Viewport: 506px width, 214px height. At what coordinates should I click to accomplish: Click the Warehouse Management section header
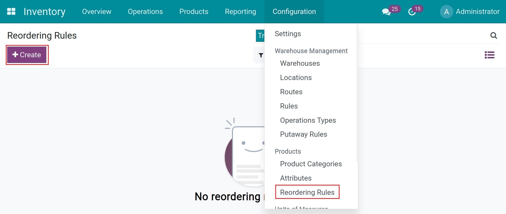tap(311, 51)
